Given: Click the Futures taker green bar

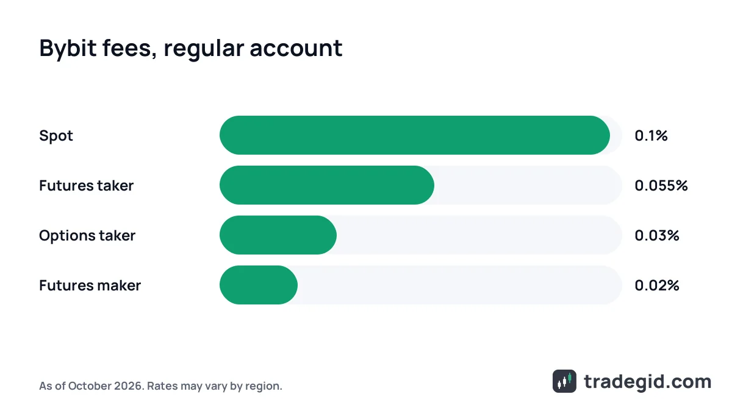Looking at the screenshot, I should pyautogui.click(x=327, y=185).
